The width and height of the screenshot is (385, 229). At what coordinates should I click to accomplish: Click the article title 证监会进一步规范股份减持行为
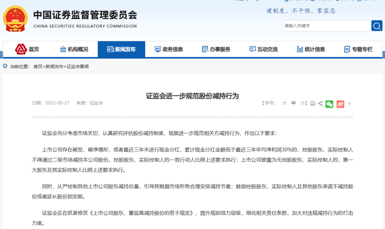[192, 96]
